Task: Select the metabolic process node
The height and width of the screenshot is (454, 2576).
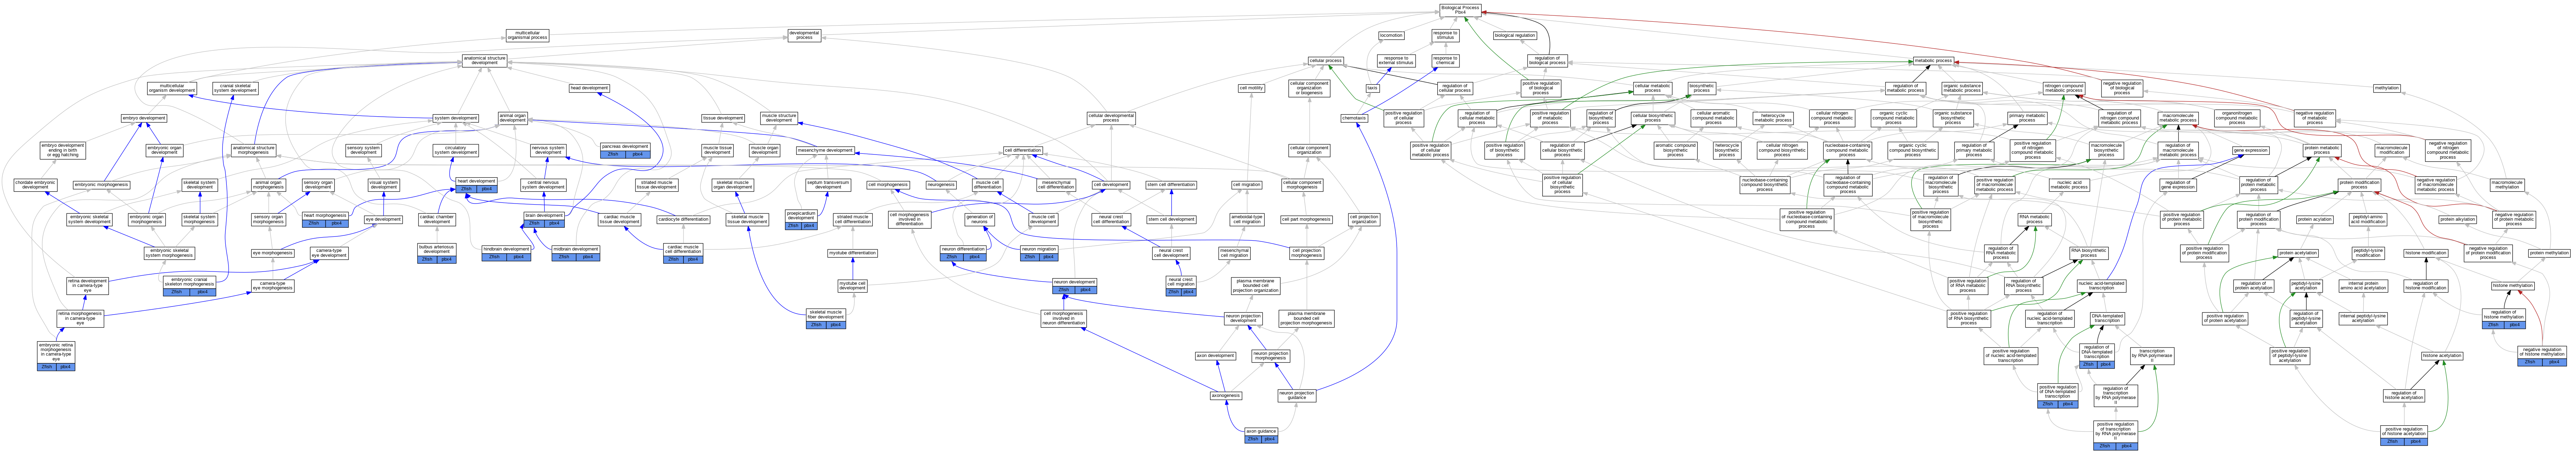Action: point(1933,61)
